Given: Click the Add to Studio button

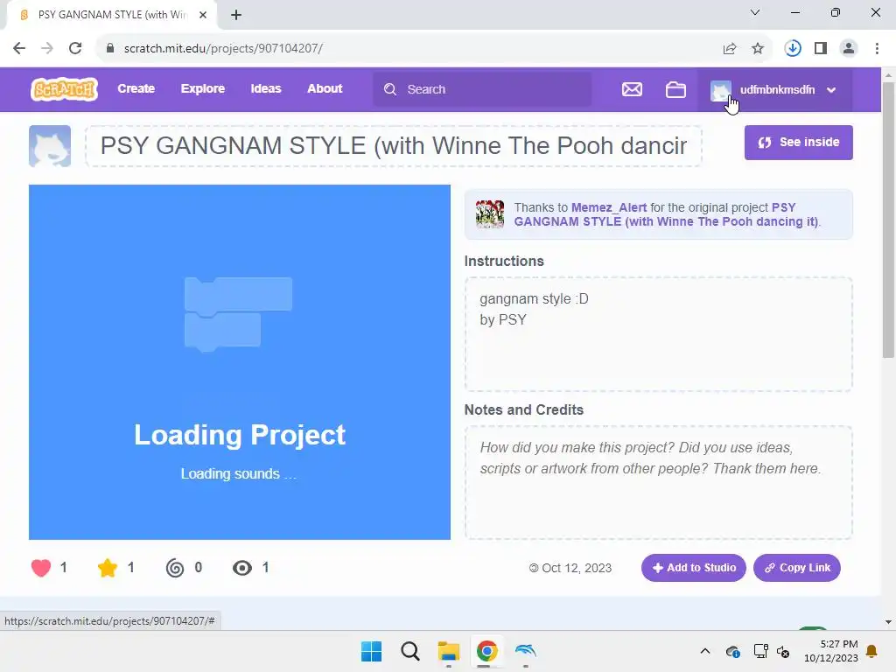Looking at the screenshot, I should click(693, 567).
